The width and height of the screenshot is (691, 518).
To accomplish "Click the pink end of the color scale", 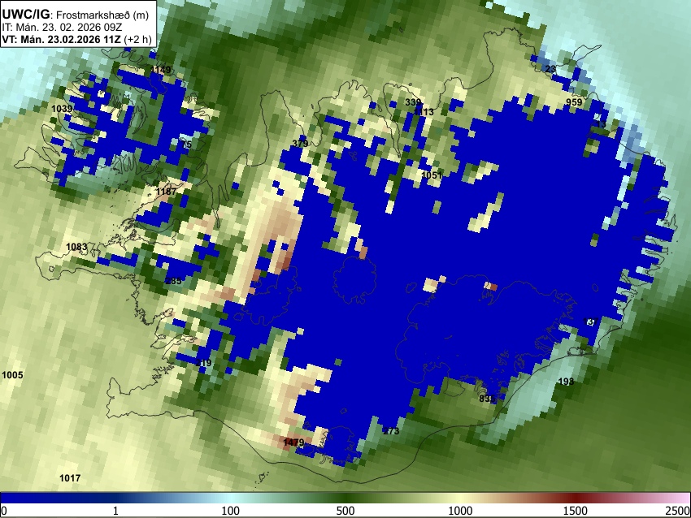I will coord(679,498).
